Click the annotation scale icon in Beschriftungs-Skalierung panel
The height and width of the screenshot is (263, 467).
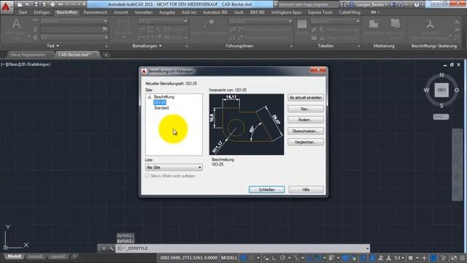coord(430,24)
